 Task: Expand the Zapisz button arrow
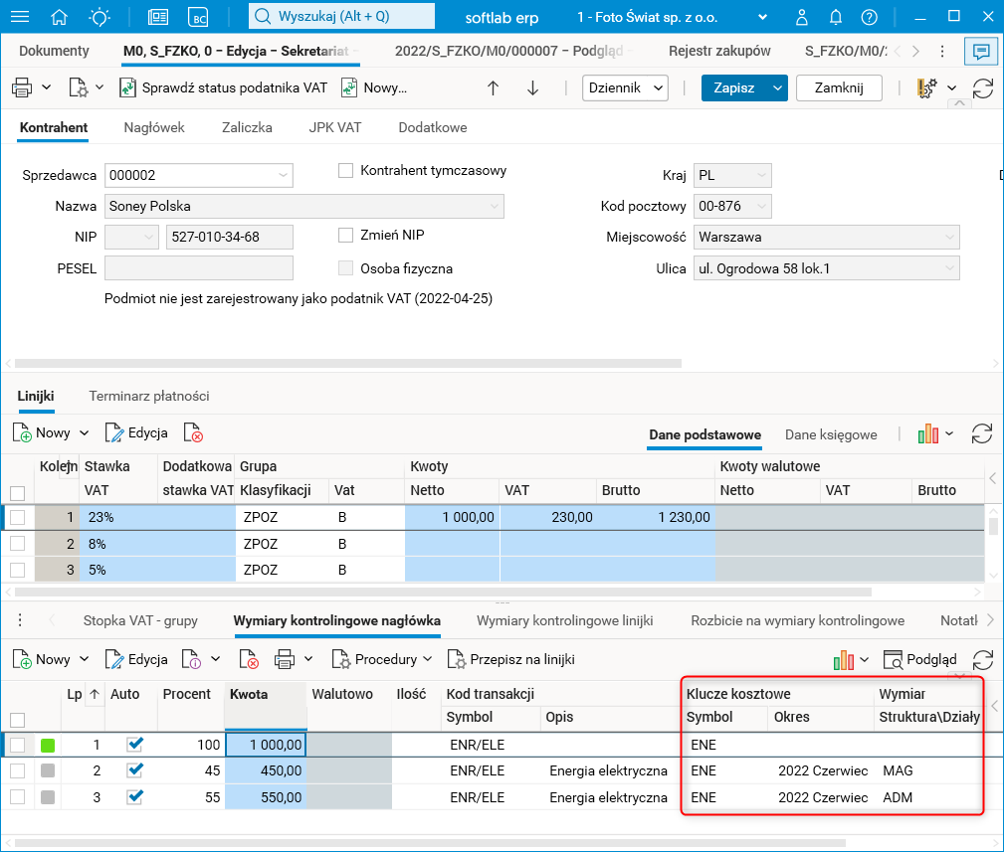pyautogui.click(x=777, y=87)
